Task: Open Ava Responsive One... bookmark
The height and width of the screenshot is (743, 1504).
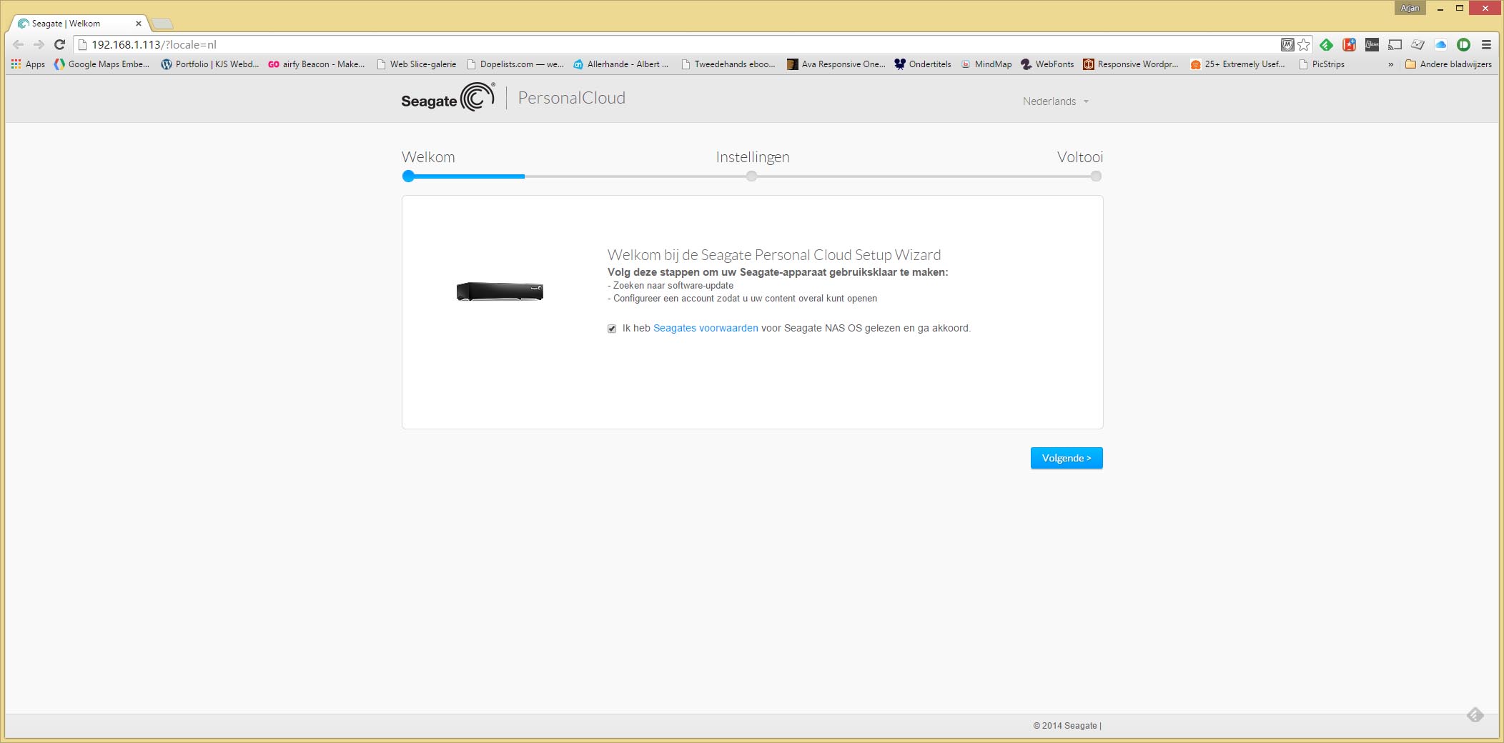Action: (836, 64)
